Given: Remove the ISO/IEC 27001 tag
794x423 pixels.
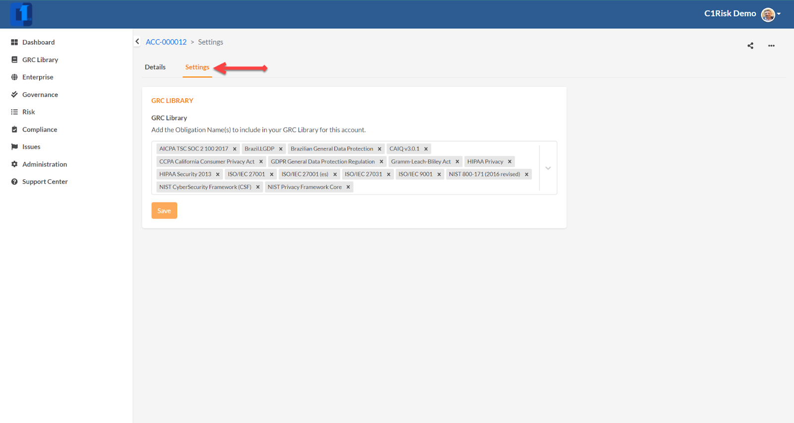Looking at the screenshot, I should click(x=272, y=174).
